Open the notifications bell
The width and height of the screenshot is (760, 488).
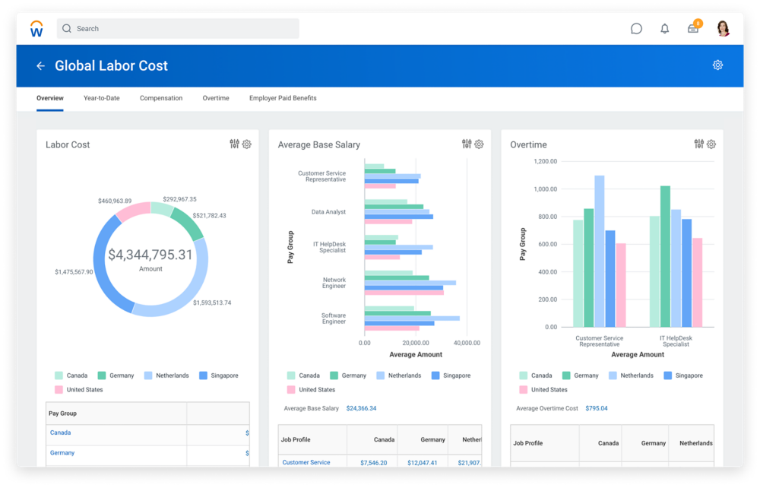click(664, 28)
